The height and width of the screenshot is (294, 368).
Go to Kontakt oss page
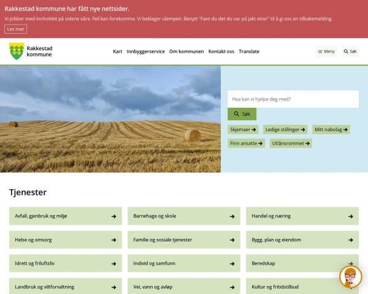click(x=221, y=51)
